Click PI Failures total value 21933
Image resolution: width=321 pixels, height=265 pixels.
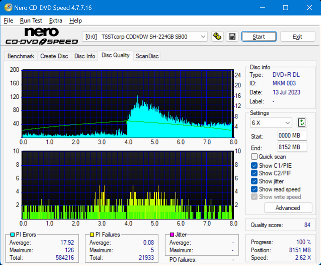pyautogui.click(x=146, y=257)
